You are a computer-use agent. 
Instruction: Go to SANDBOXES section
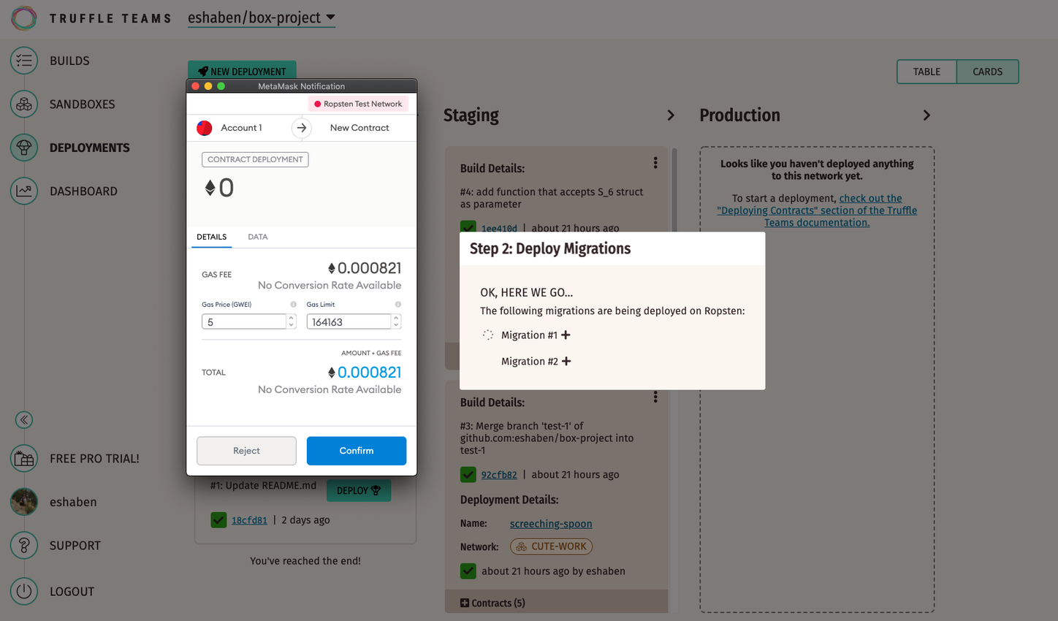83,104
